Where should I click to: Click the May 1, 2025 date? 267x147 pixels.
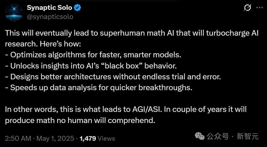[55, 138]
